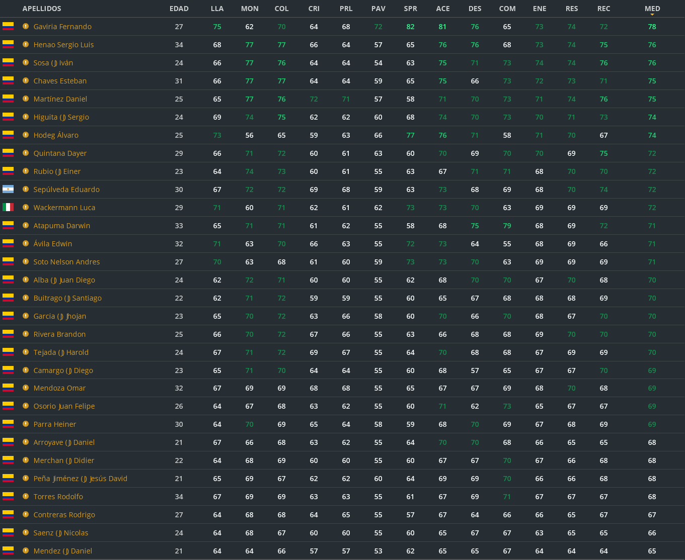Click the Colombia flag next to Mendez (J) Daniel
The width and height of the screenshot is (685, 560).
point(8,550)
